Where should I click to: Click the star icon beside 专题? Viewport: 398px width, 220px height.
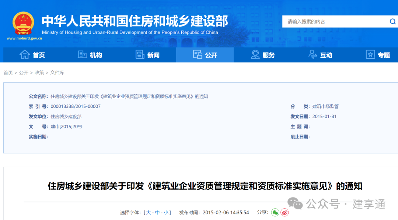click(x=370, y=54)
